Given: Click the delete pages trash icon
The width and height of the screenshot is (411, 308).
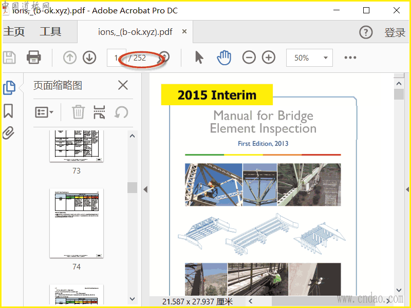Looking at the screenshot, I should point(78,112).
